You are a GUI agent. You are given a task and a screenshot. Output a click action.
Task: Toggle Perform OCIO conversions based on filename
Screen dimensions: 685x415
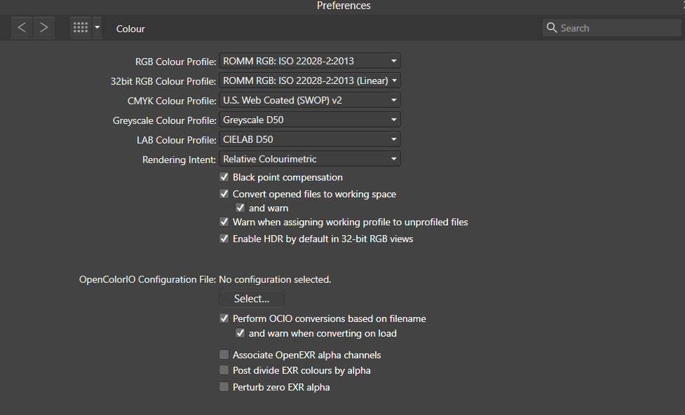(224, 318)
